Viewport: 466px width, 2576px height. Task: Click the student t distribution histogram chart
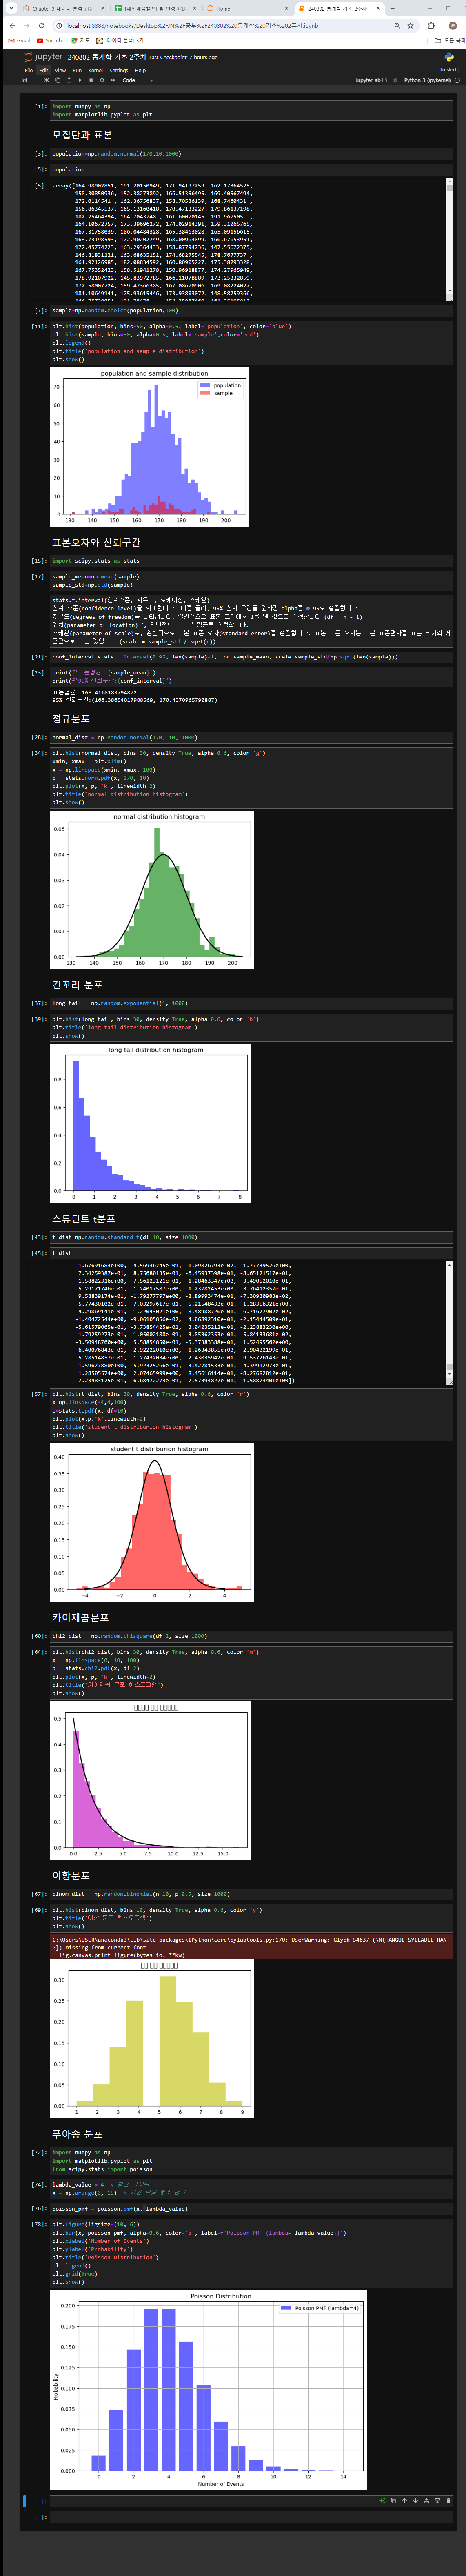152,1522
